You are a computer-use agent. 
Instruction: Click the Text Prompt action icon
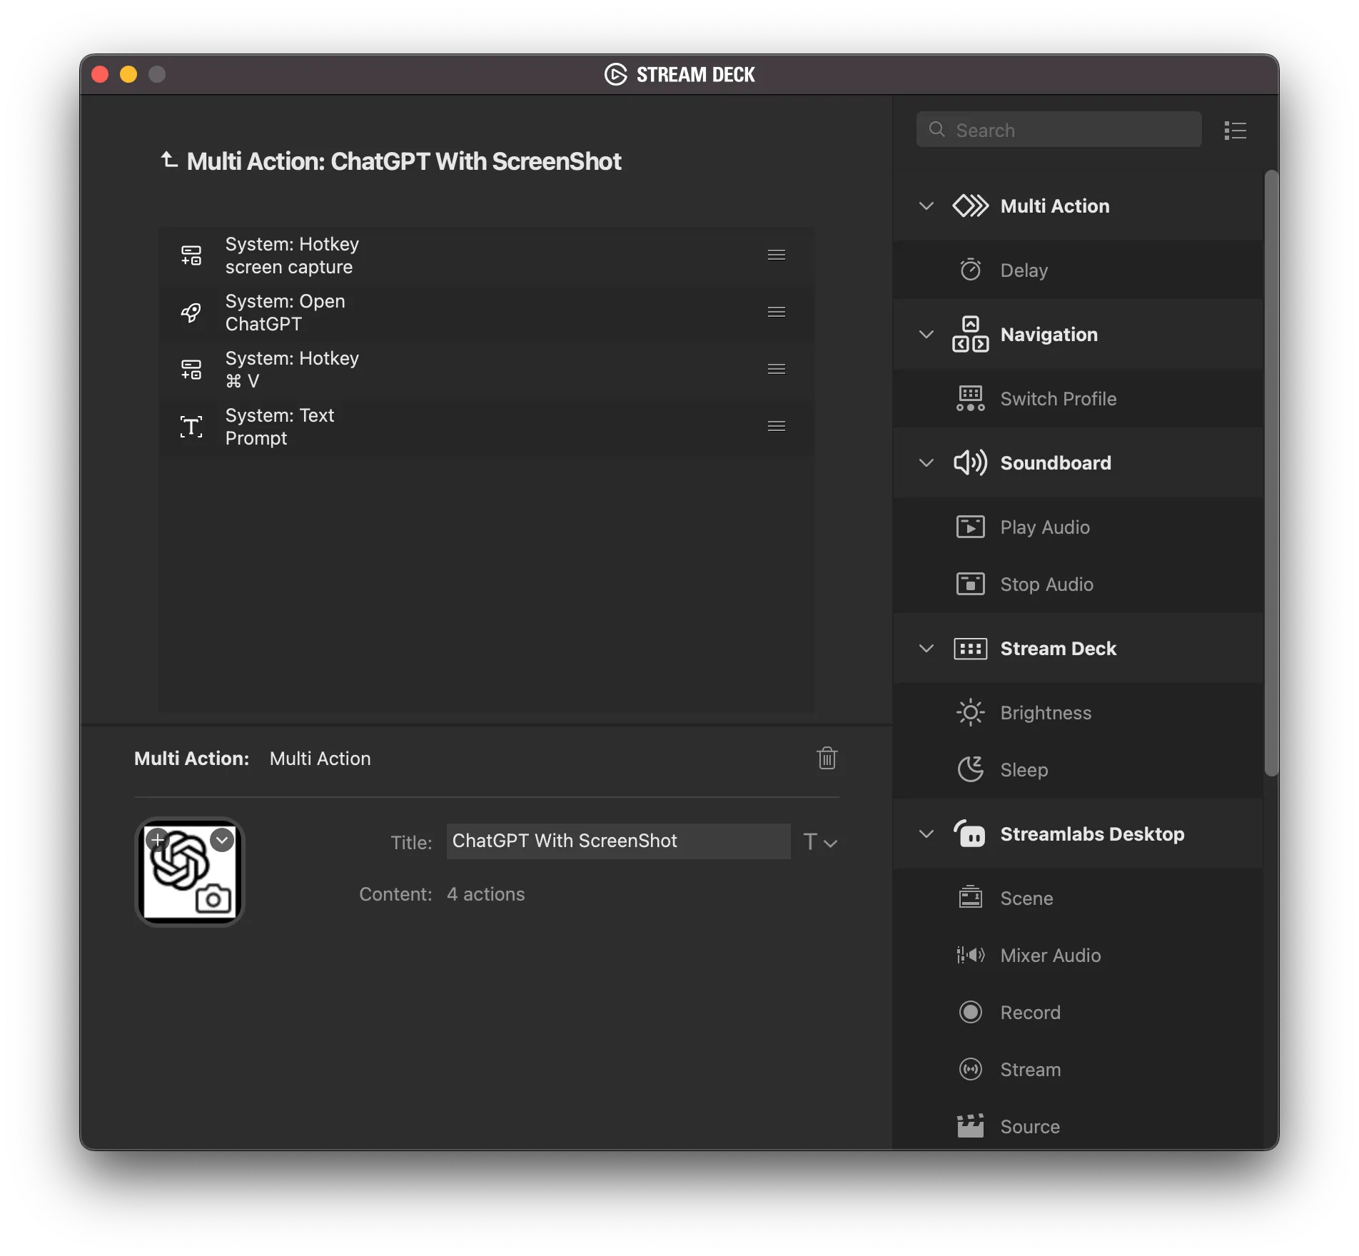point(191,427)
